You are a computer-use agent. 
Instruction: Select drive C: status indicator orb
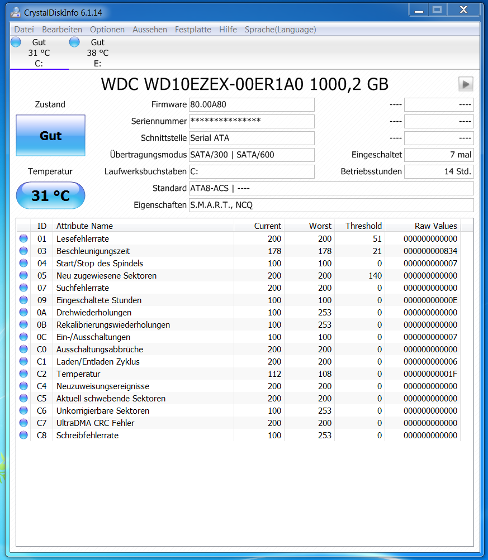16,42
